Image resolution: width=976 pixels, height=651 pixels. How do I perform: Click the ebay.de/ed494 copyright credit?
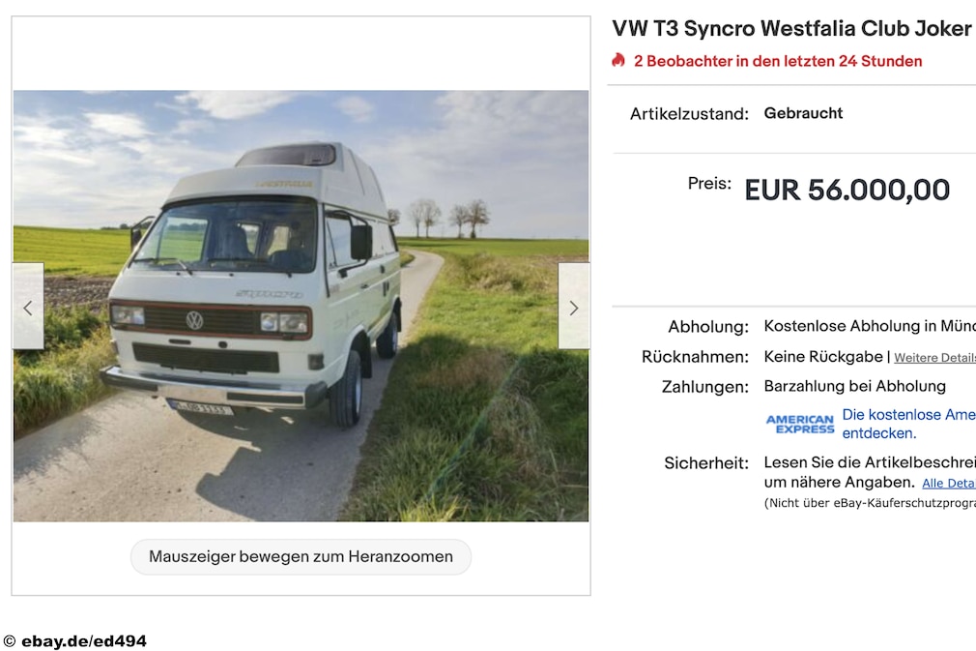point(75,641)
